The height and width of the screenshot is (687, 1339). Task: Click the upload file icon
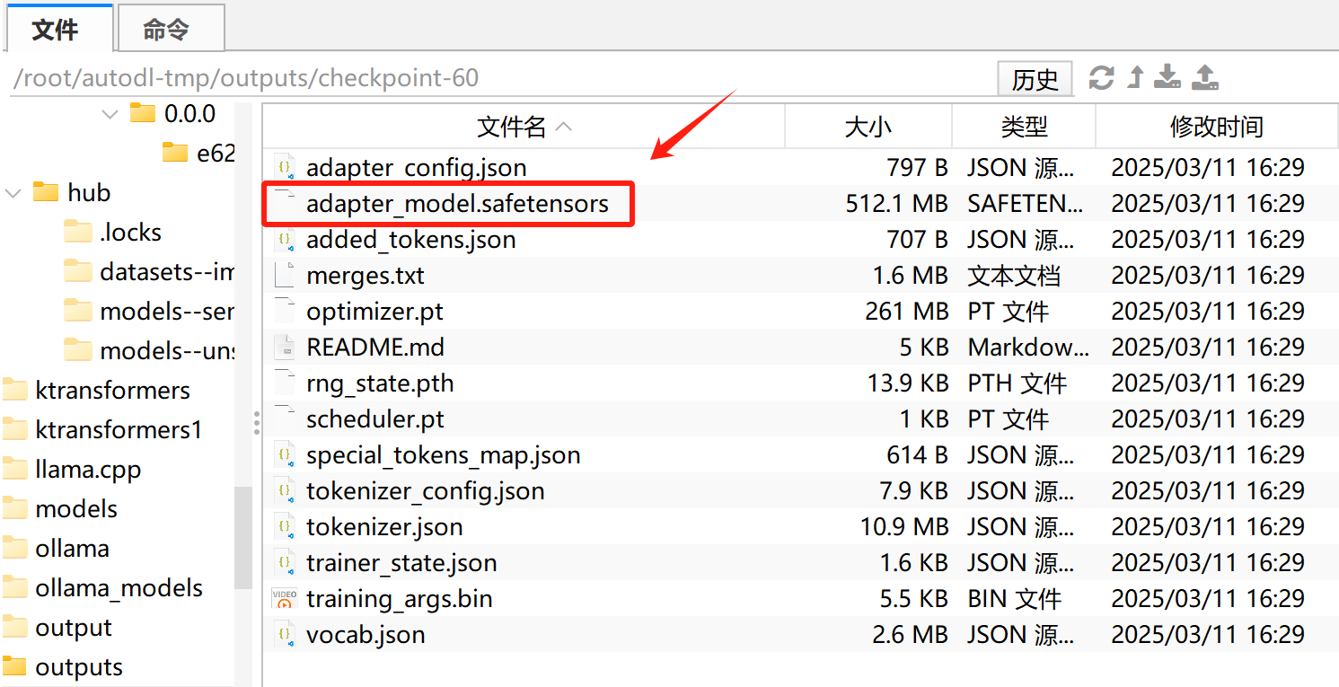tap(1204, 77)
